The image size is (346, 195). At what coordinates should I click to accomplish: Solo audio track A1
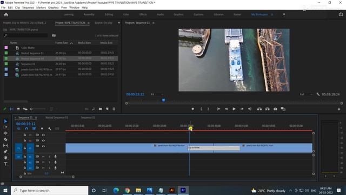click(49, 157)
